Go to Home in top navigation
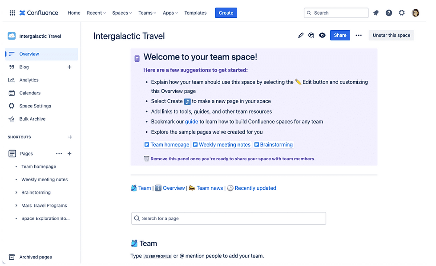This screenshot has width=436, height=266. 74,13
